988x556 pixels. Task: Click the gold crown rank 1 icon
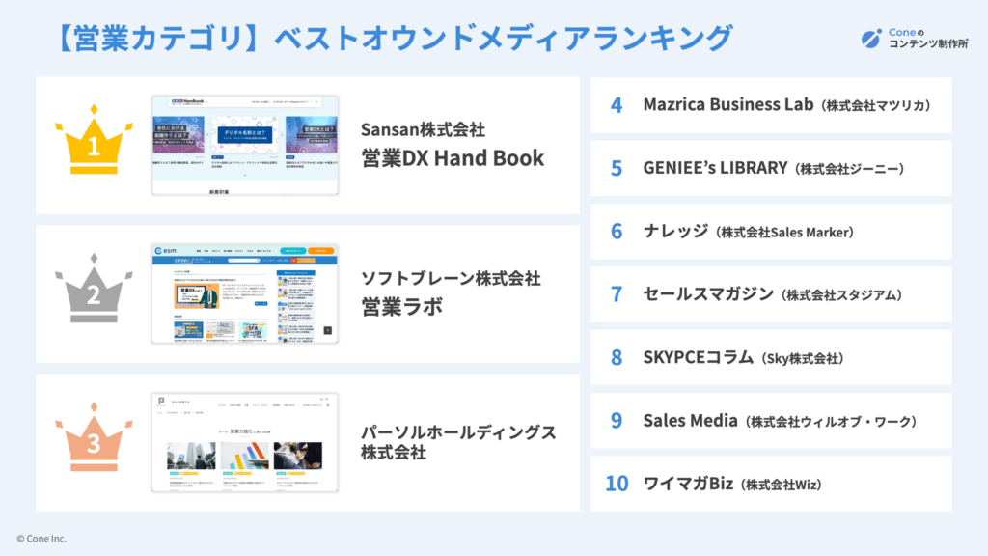[x=94, y=140]
